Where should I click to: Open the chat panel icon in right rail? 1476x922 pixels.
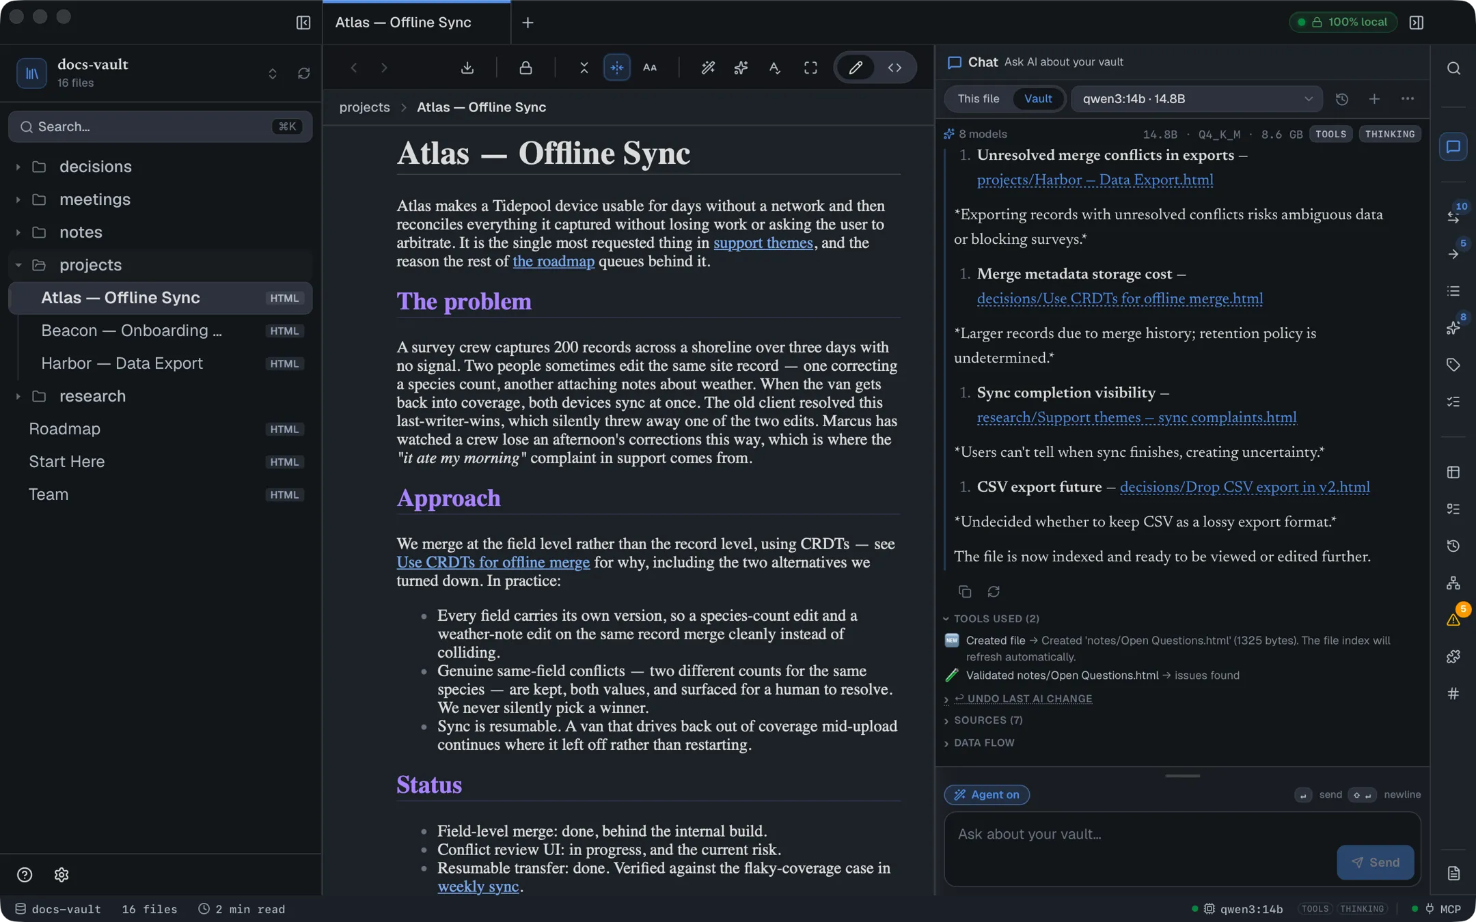pyautogui.click(x=1453, y=147)
